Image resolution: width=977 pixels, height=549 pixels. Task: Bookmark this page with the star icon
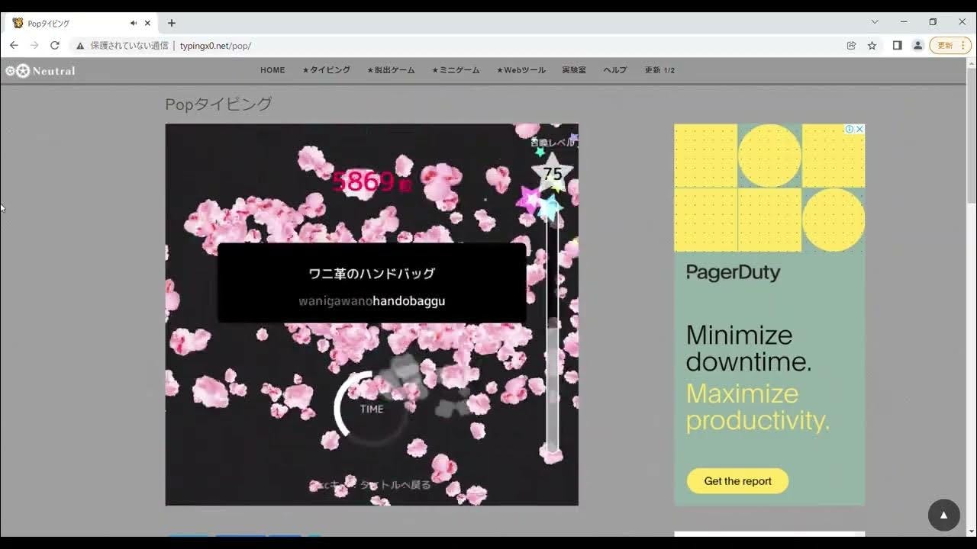(872, 46)
